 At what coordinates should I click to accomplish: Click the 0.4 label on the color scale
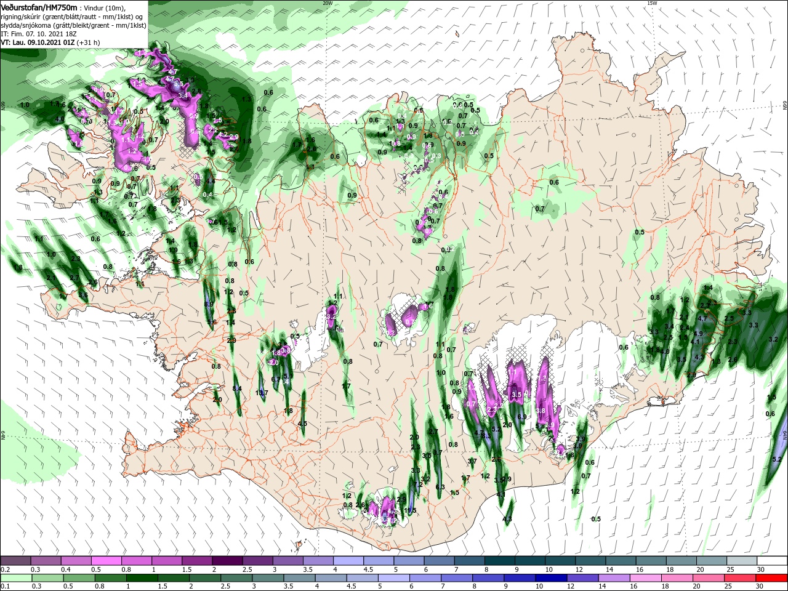[65, 569]
